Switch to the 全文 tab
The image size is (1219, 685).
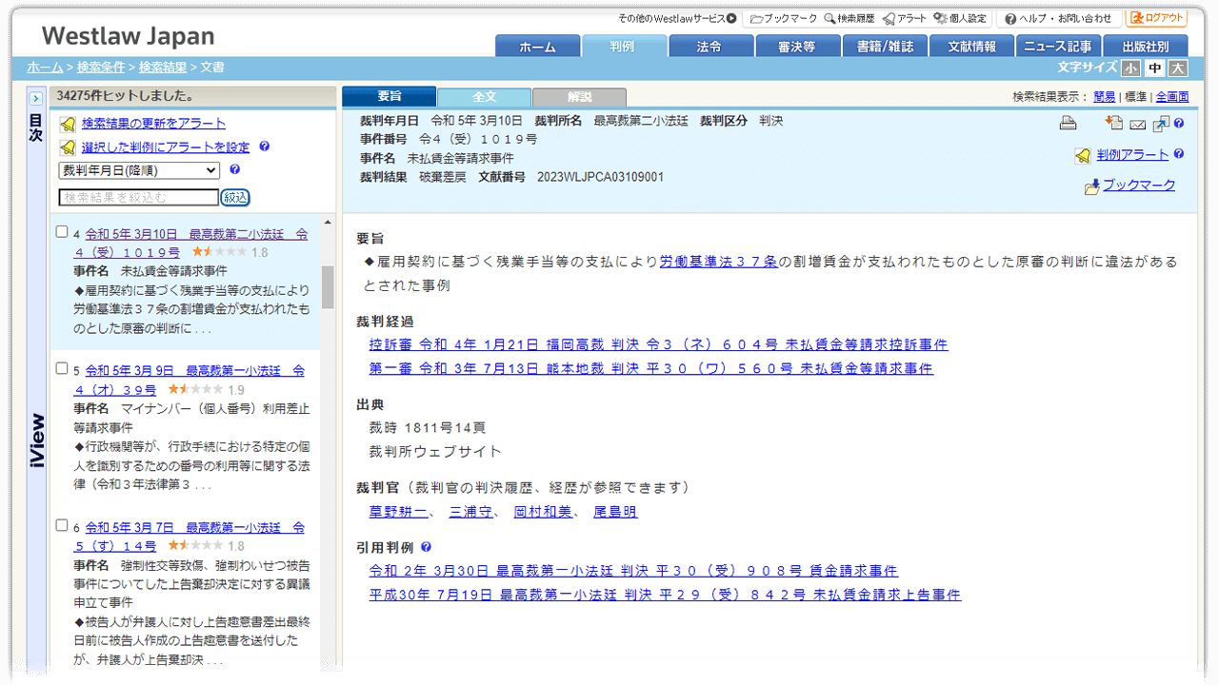point(483,96)
